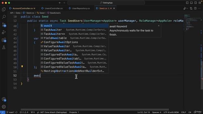203x114 pixels.
Task: Click the lightbulb code action icon
Action: (x=22, y=66)
